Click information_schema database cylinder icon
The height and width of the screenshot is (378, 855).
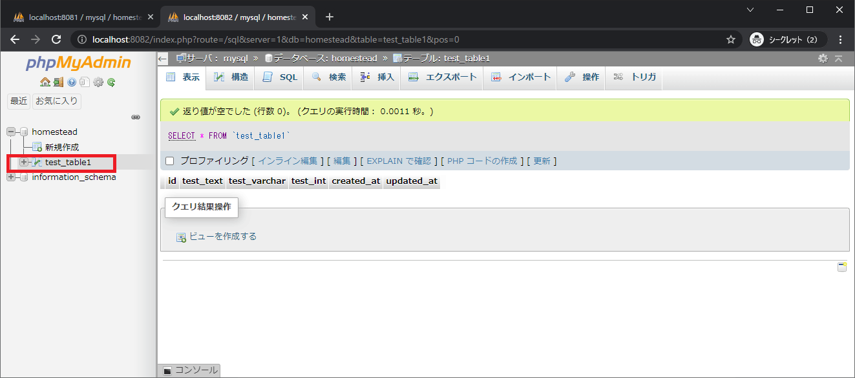(24, 177)
